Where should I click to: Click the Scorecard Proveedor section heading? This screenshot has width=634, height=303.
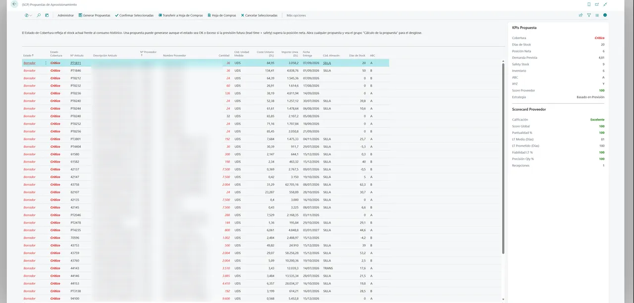(530, 109)
